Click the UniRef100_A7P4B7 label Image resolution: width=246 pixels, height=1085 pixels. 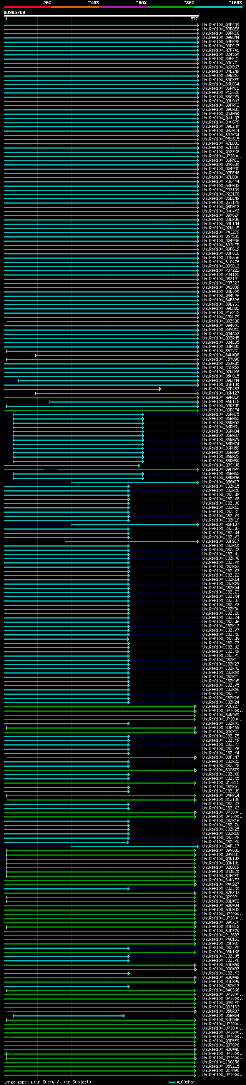click(x=221, y=389)
